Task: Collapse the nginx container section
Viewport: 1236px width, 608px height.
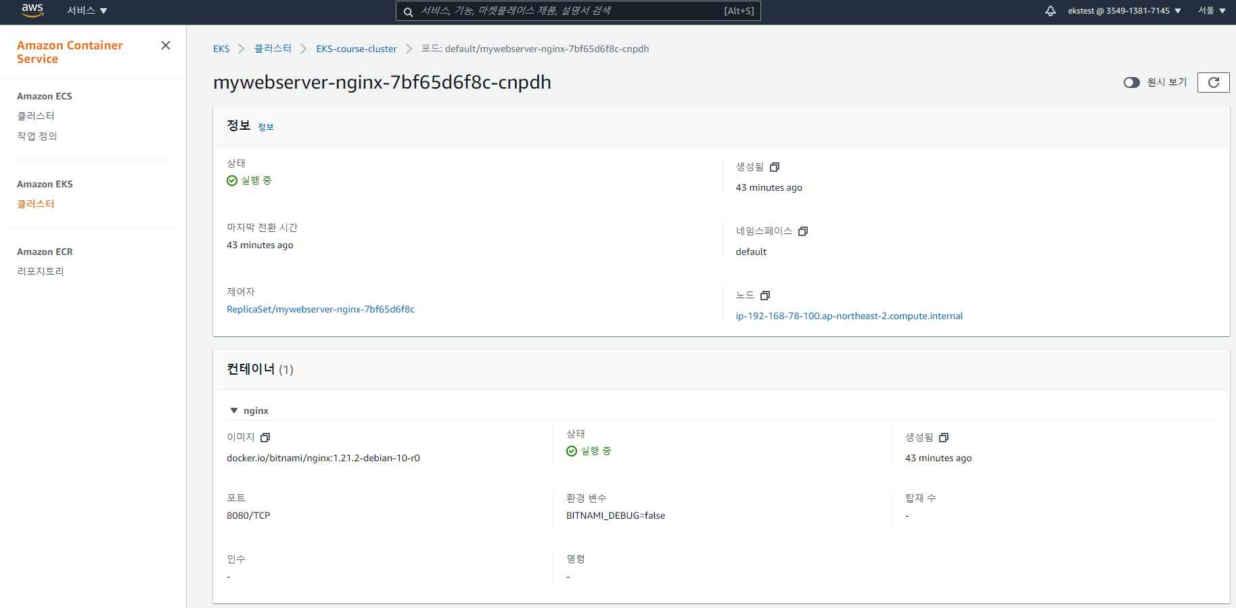Action: coord(234,411)
